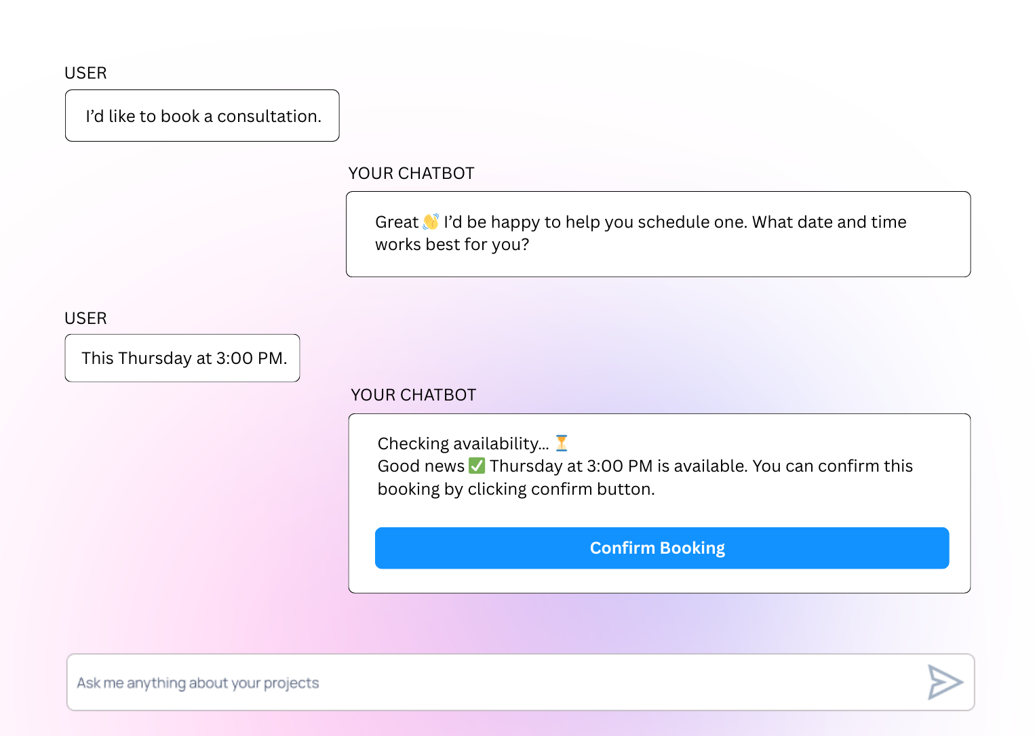Click the waving hand emoji after Great
The image size is (1035, 736).
coord(431,222)
